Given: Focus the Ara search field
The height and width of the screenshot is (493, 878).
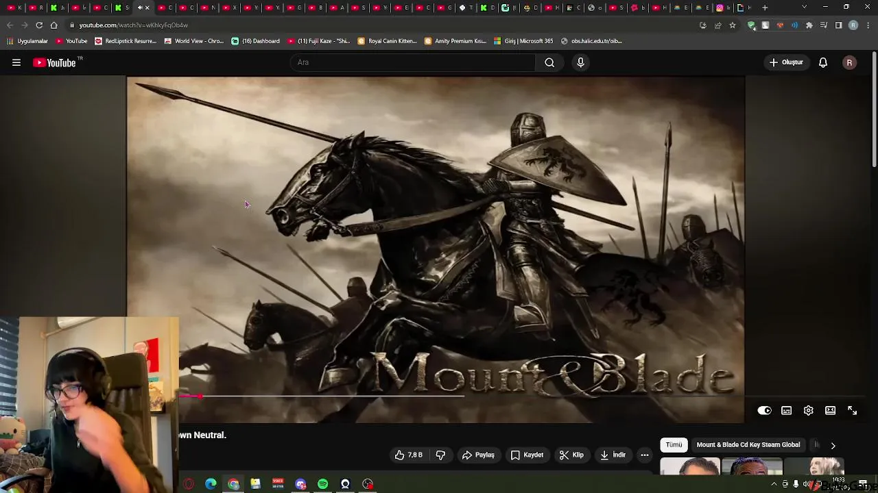Looking at the screenshot, I should pos(413,62).
